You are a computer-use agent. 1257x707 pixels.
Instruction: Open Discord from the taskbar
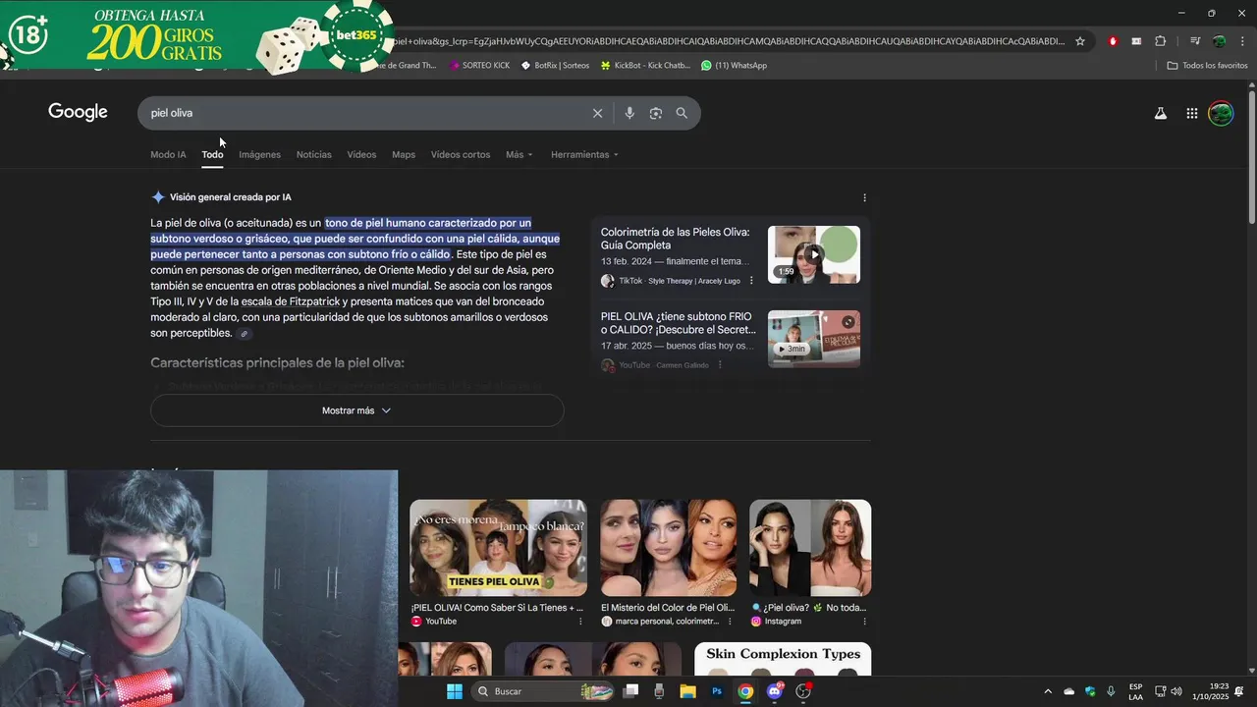point(775,691)
